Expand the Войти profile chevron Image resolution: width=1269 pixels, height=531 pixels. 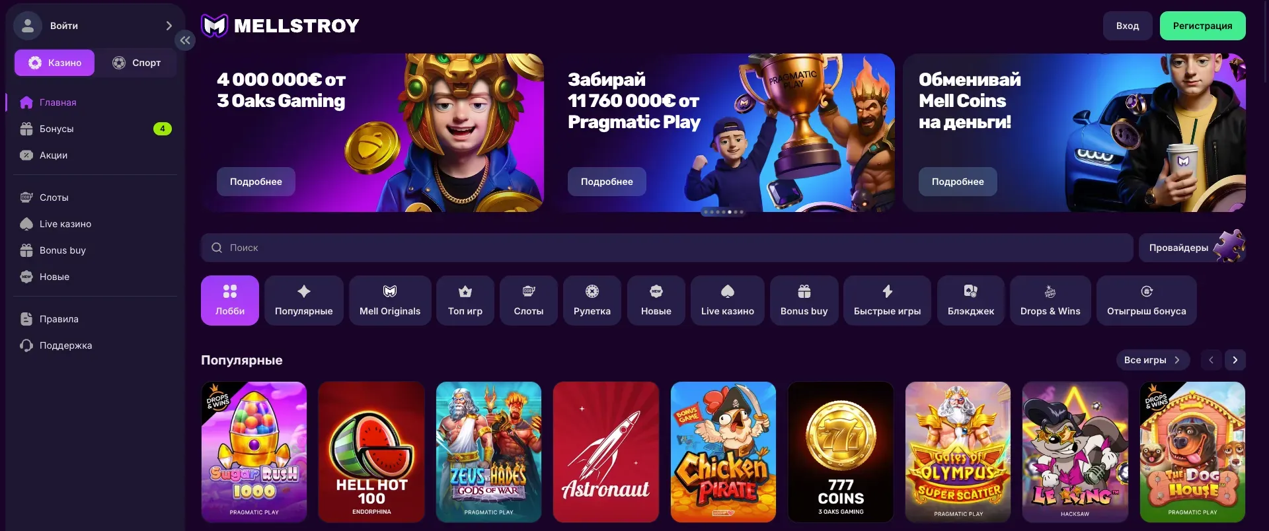169,26
